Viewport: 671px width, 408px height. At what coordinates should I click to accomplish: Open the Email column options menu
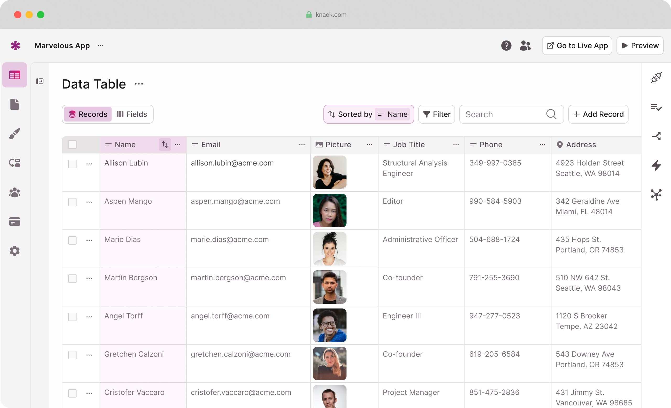(x=302, y=145)
